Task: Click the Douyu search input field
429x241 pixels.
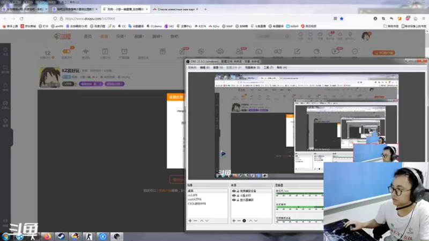Action: tap(270, 36)
